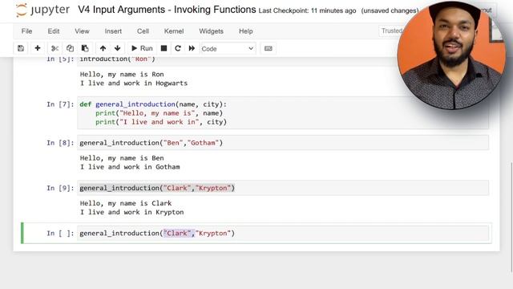Interrupt the kernel with stop icon
The image size is (513, 289).
(164, 48)
